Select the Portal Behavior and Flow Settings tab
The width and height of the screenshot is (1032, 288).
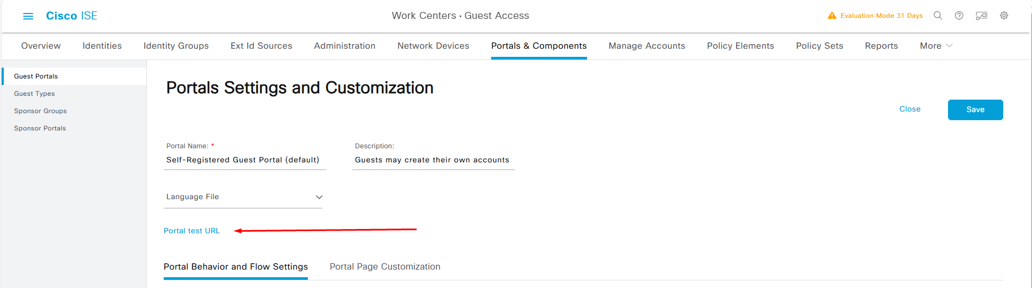[236, 266]
